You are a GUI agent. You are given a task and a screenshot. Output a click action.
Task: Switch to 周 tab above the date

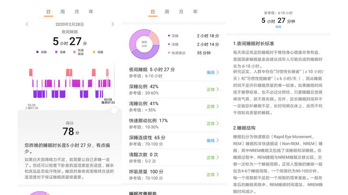[x=62, y=11]
